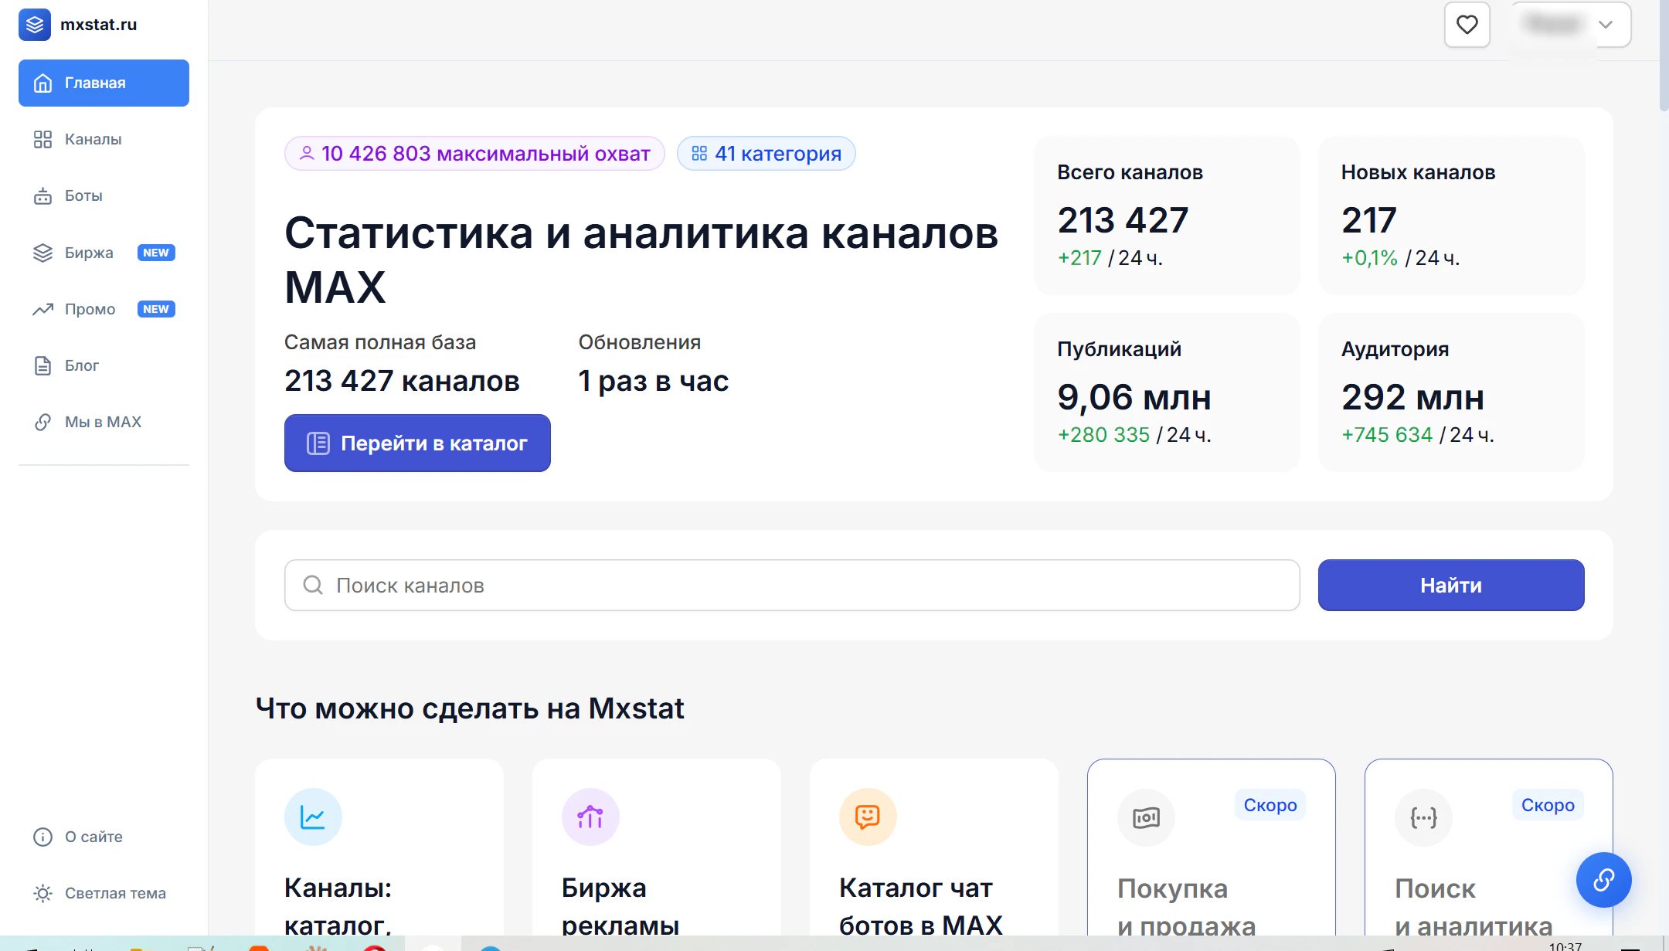This screenshot has height=951, width=1669.
Task: Click the Скоро label on Поиск card
Action: [x=1548, y=805]
